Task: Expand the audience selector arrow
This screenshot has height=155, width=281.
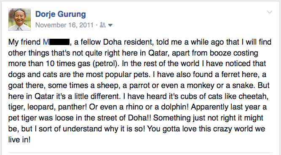Action: pos(110,25)
